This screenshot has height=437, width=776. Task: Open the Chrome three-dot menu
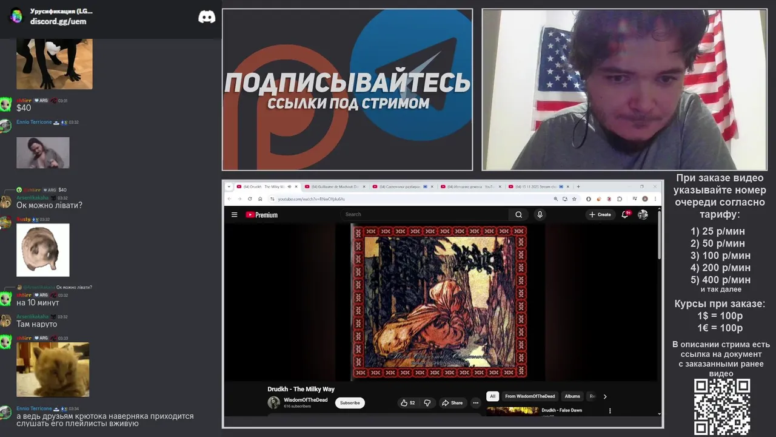click(x=655, y=198)
